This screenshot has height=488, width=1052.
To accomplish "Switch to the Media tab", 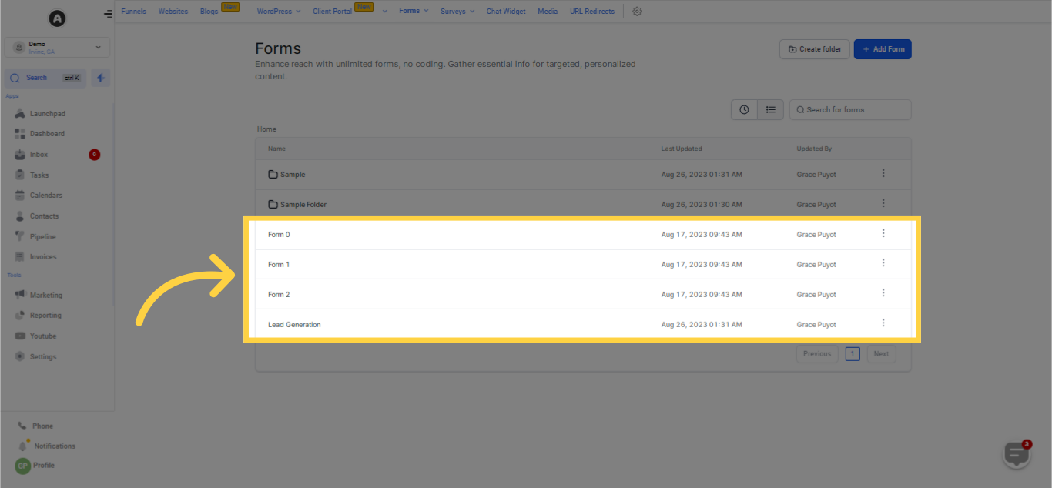I will pos(548,12).
